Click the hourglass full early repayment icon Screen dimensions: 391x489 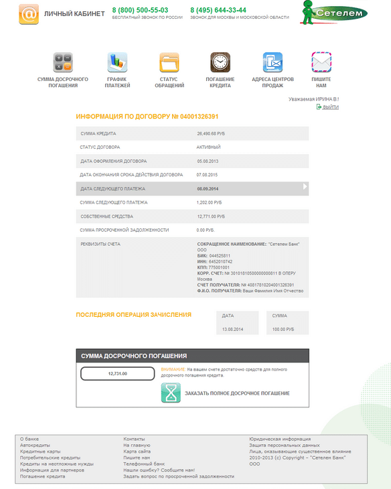pyautogui.click(x=171, y=393)
